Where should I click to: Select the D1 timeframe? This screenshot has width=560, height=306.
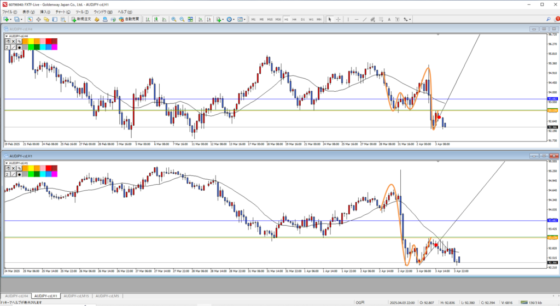click(x=302, y=19)
